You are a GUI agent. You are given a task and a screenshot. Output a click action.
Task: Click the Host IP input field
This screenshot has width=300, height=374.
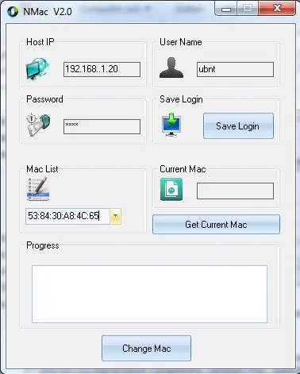click(x=102, y=69)
